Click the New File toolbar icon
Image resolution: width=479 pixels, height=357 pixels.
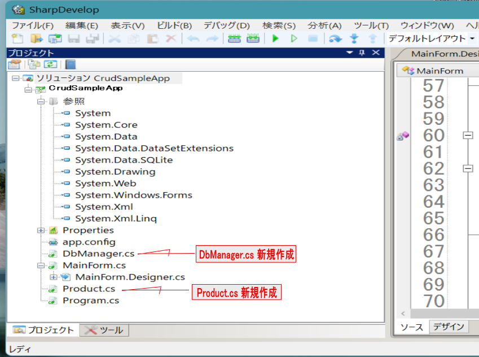(x=17, y=39)
